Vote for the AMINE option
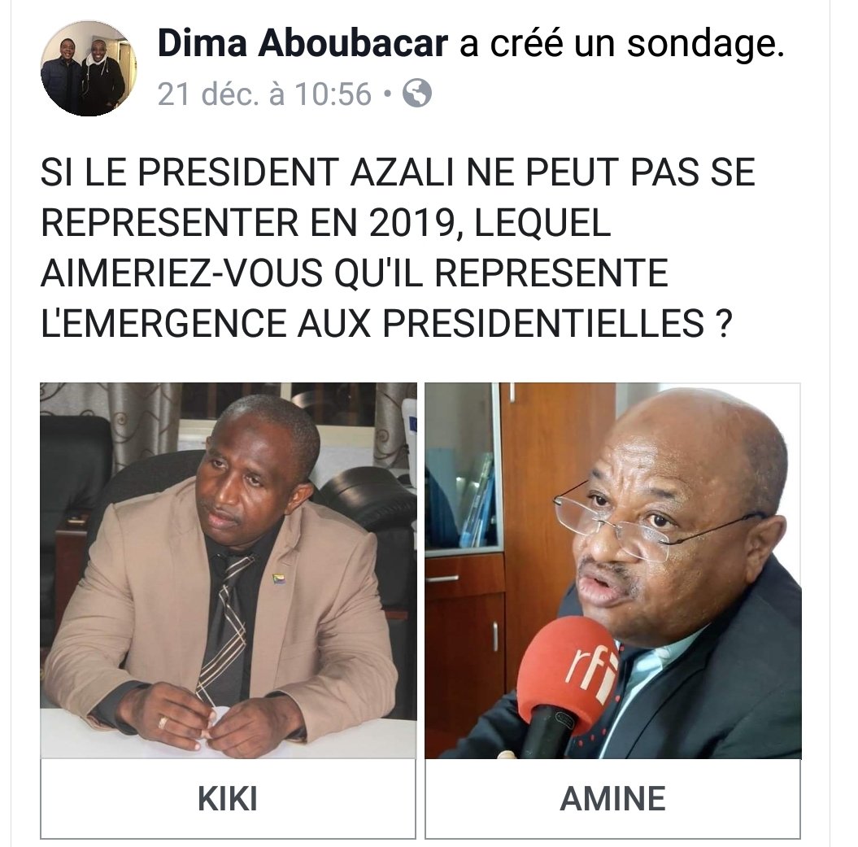The height and width of the screenshot is (847, 858). (x=613, y=799)
